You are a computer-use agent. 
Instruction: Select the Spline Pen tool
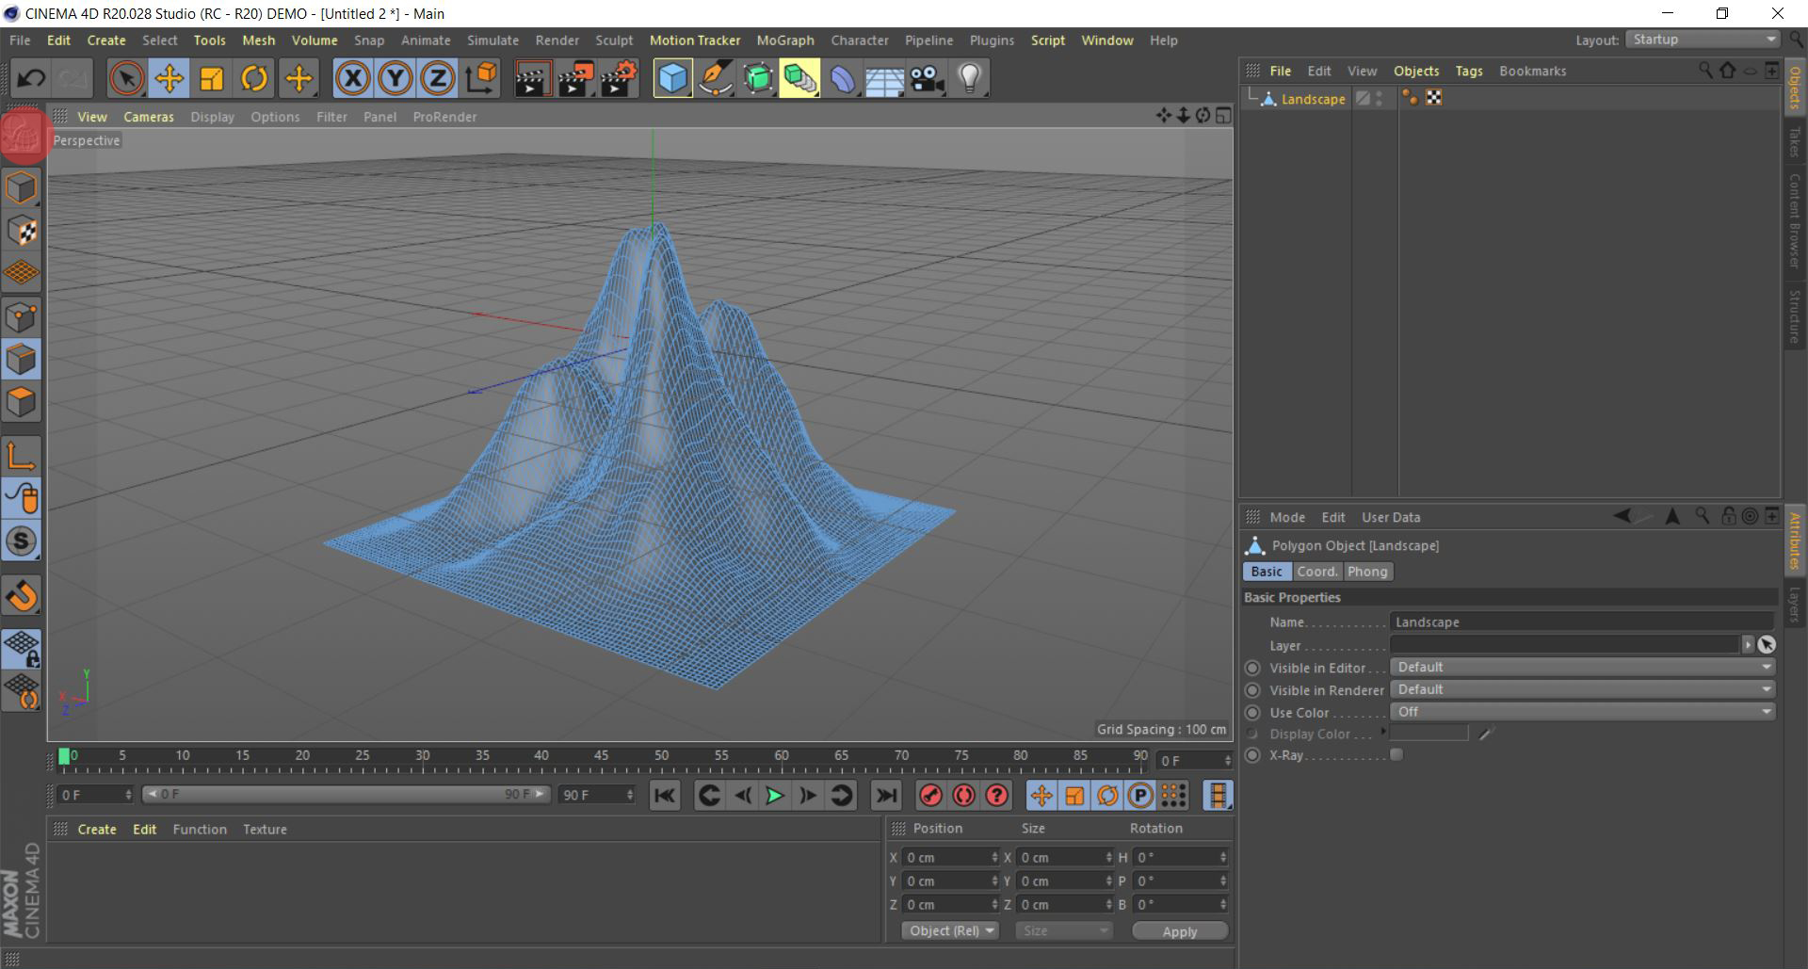[x=716, y=78]
